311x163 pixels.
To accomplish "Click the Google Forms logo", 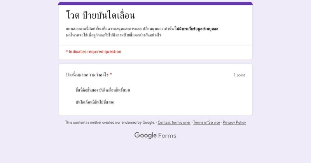I will pos(155,135).
